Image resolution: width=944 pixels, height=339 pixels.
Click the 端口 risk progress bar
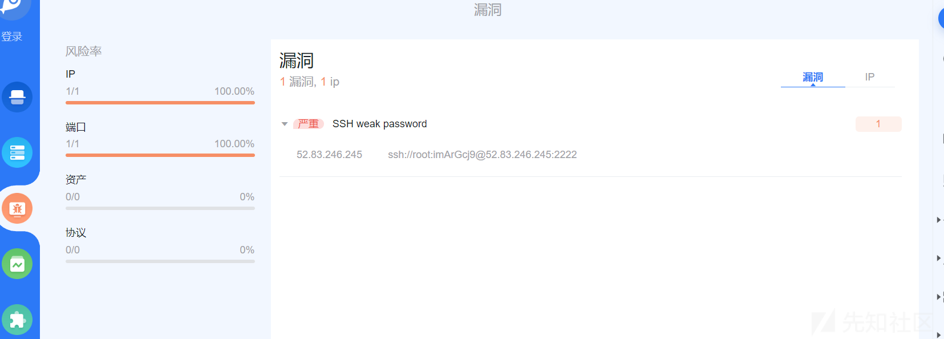[x=160, y=155]
